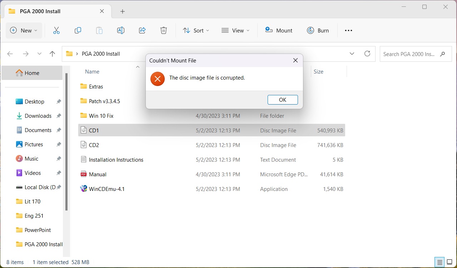This screenshot has width=457, height=268.
Task: Open the See more ellipsis menu
Action: click(x=348, y=30)
